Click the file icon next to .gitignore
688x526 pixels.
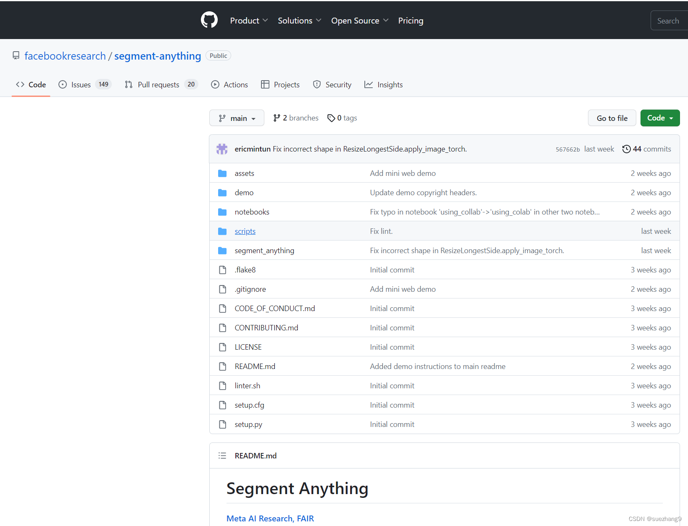[x=223, y=289]
